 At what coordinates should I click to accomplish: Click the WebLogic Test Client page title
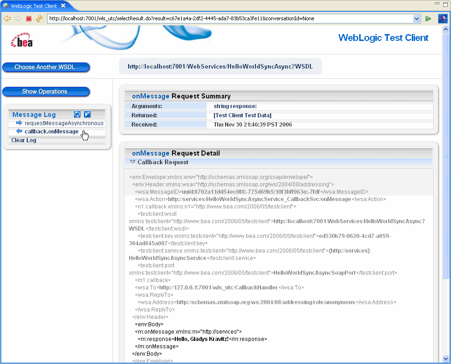pos(383,38)
